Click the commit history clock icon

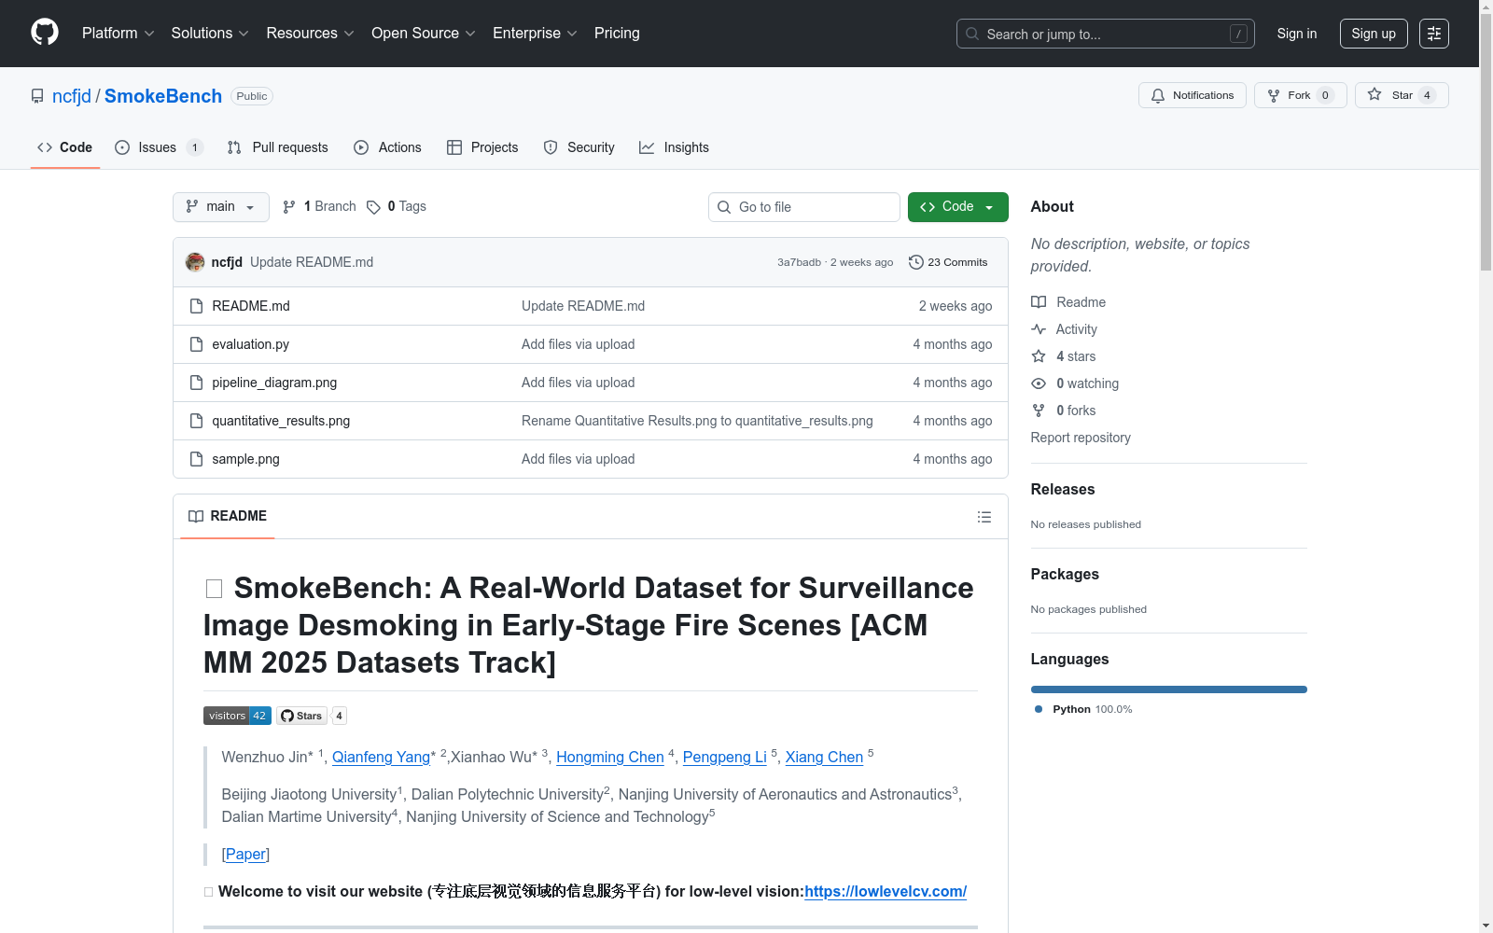pos(916,262)
